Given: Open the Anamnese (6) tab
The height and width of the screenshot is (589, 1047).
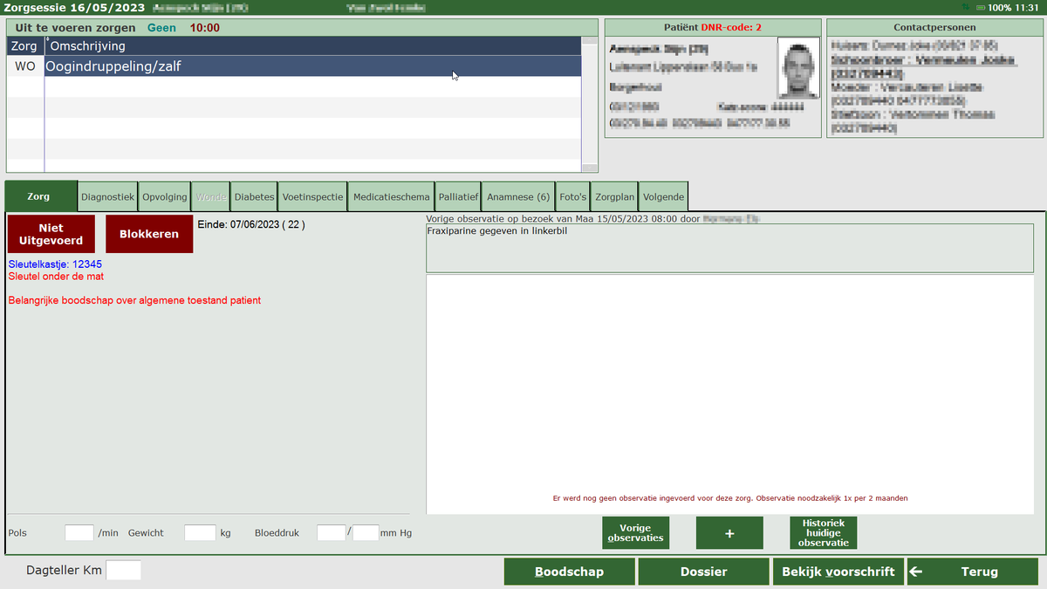Looking at the screenshot, I should click(x=518, y=197).
